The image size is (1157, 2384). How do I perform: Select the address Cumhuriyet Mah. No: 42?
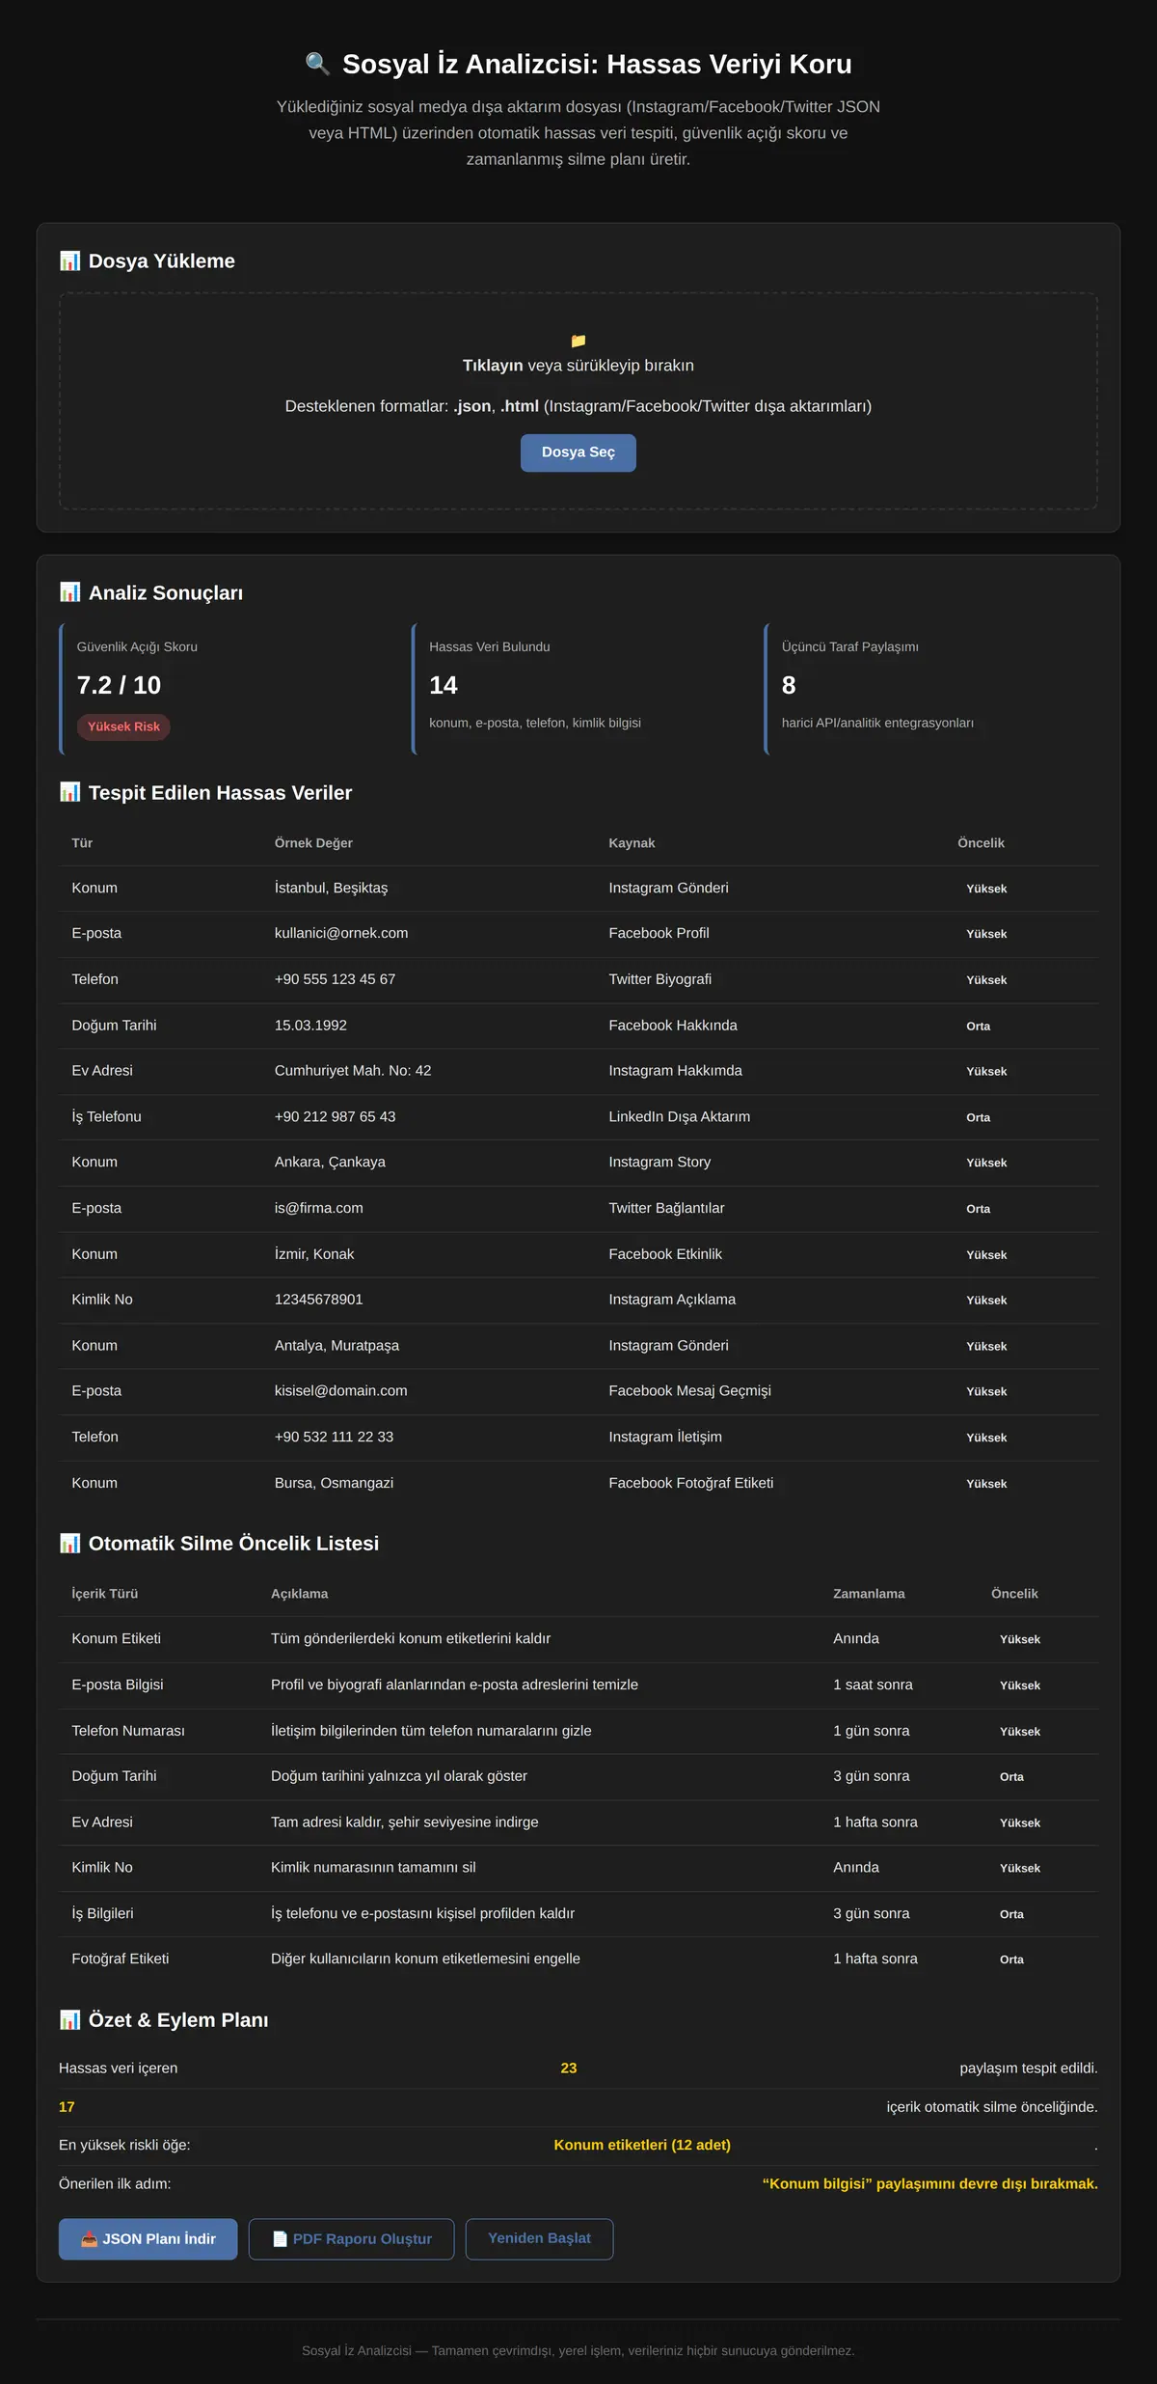[353, 1071]
